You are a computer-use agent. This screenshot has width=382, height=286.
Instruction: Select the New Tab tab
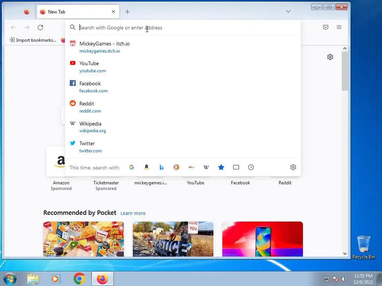pyautogui.click(x=78, y=12)
